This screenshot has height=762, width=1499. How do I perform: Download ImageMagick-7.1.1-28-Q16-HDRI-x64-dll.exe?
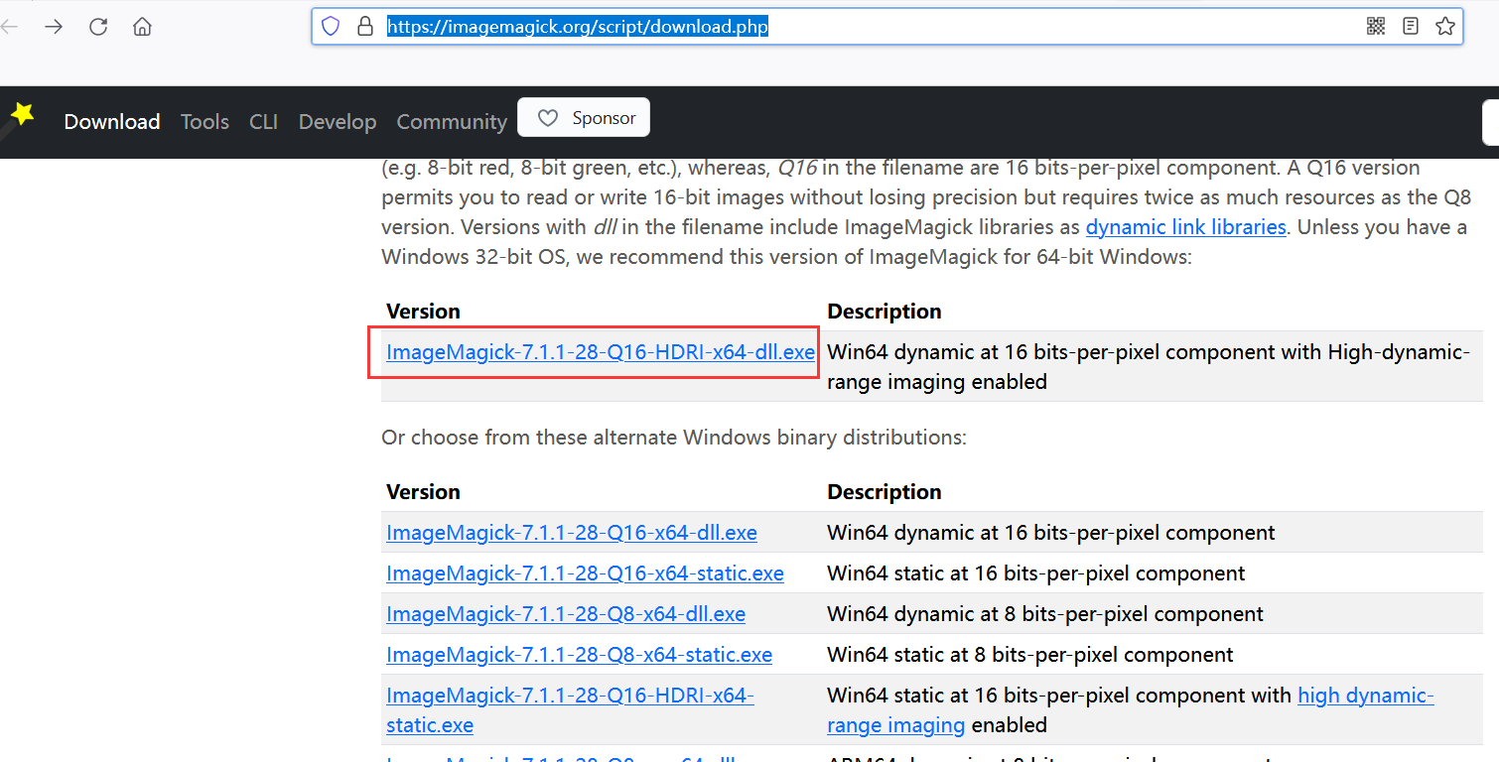(x=601, y=352)
